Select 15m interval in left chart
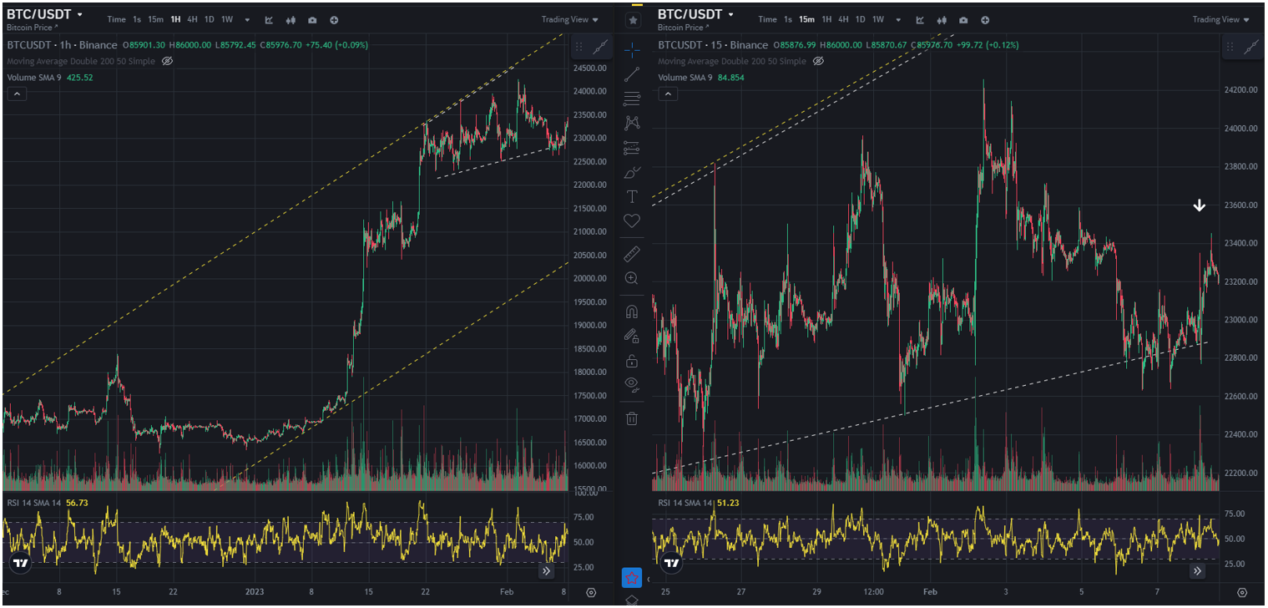The height and width of the screenshot is (608, 1268). point(155,19)
